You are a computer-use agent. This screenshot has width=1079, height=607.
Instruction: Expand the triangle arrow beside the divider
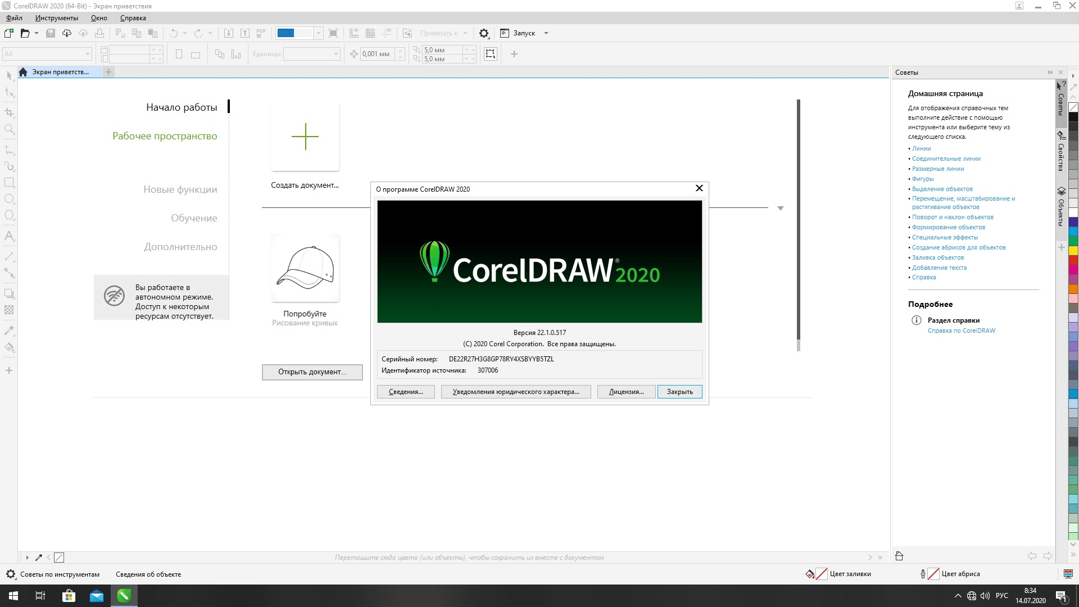pyautogui.click(x=780, y=209)
